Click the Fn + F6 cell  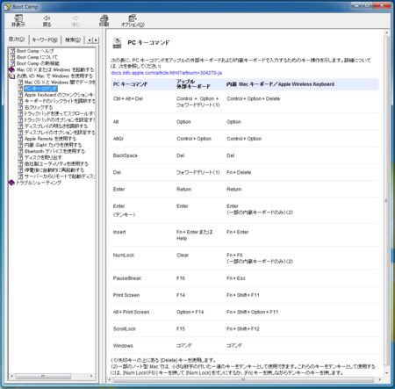(234, 256)
